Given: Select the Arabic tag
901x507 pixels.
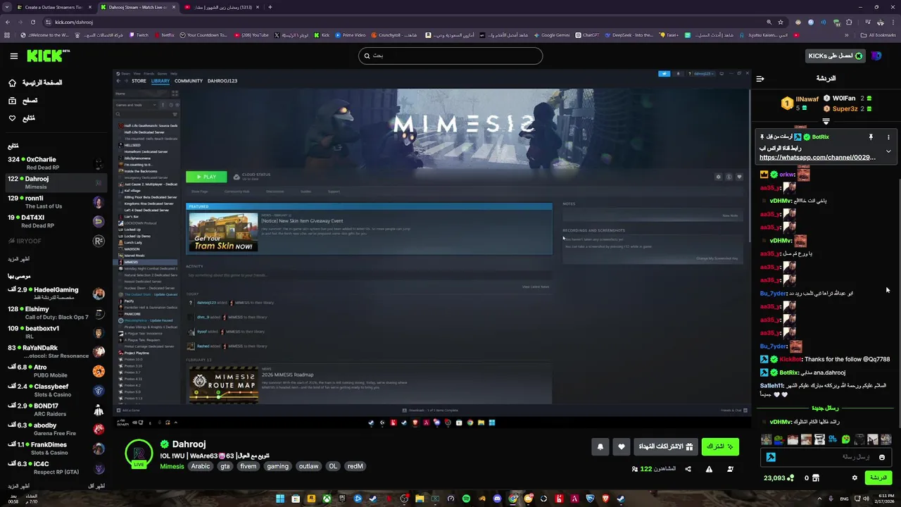Looking at the screenshot, I should coord(201,466).
